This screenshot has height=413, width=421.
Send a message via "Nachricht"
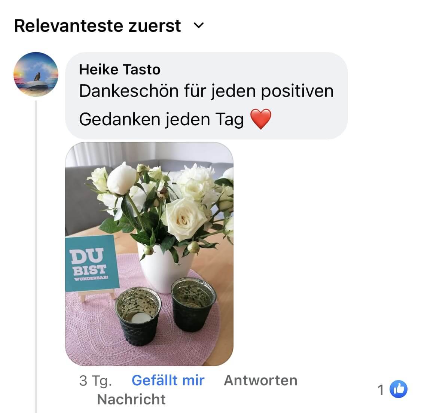(x=131, y=399)
